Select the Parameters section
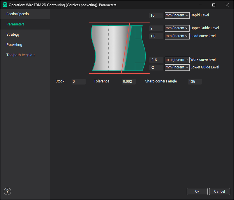Image resolution: width=234 pixels, height=200 pixels. point(15,24)
